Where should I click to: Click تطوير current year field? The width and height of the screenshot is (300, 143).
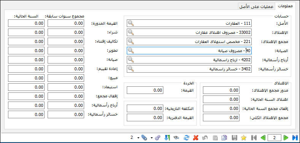[26, 51]
